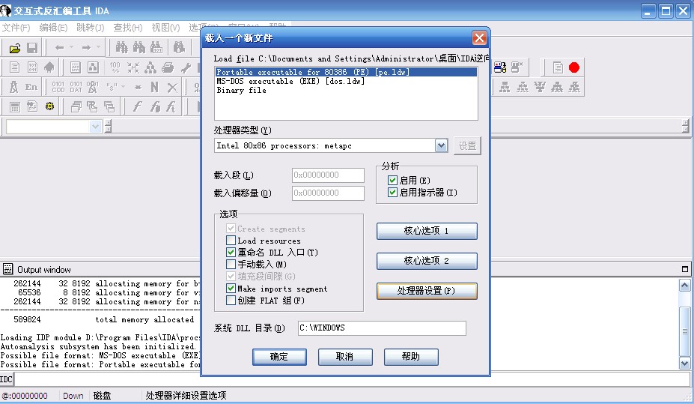Enable the 手动载入 (M) checkbox
The height and width of the screenshot is (404, 694).
pos(231,264)
